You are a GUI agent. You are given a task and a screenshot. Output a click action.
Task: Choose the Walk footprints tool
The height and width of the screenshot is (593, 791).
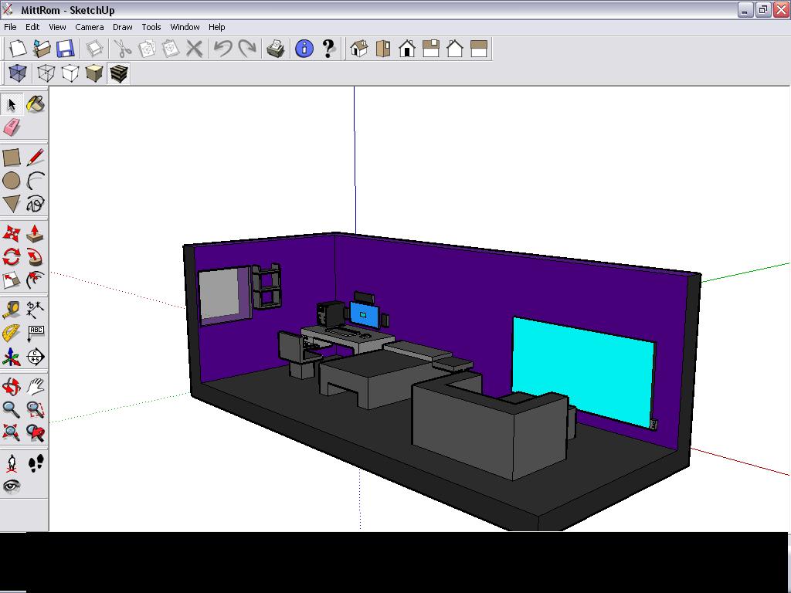[36, 463]
